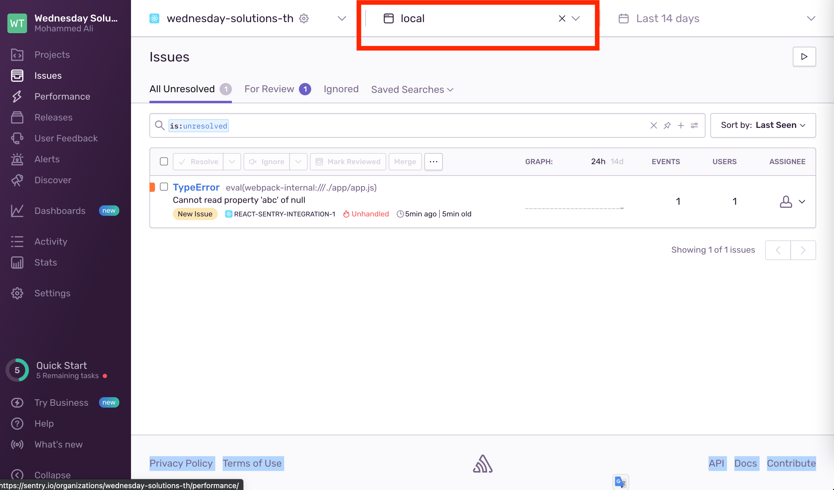Click the project settings gear icon
Screen dimensions: 834x490
tap(304, 18)
